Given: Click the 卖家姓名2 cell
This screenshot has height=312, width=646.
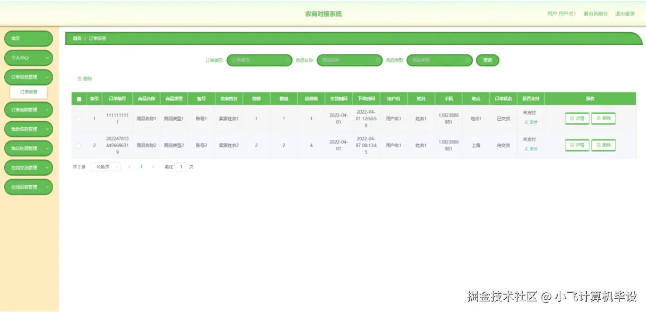Looking at the screenshot, I should (x=229, y=146).
